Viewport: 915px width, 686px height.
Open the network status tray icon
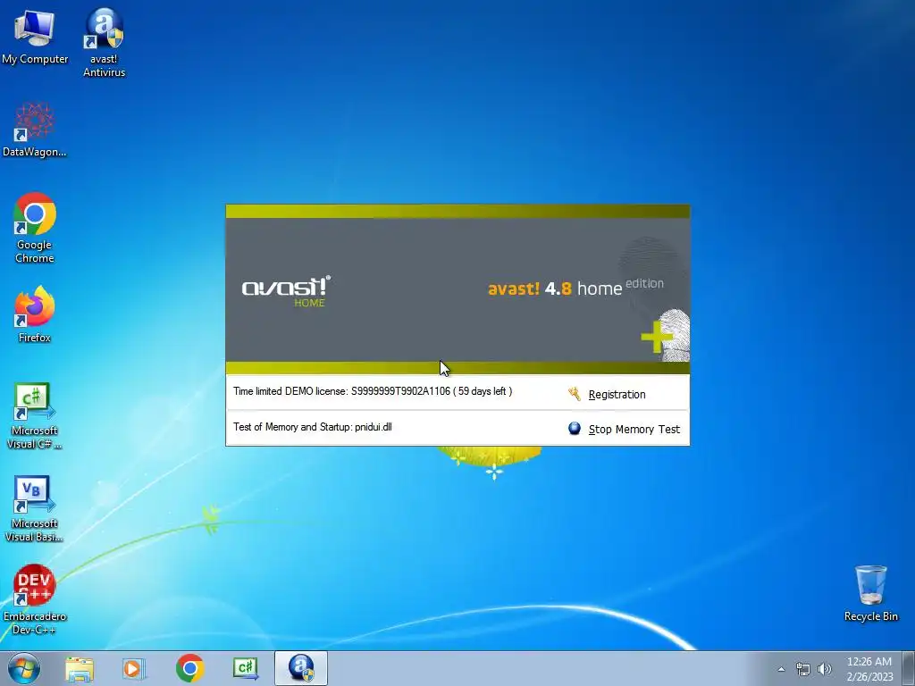pyautogui.click(x=803, y=669)
